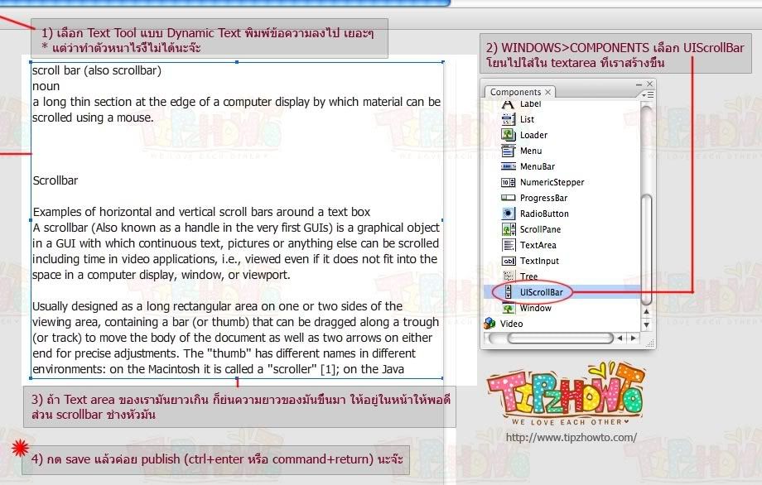
Task: Choose the TextInput component icon
Action: coord(509,261)
